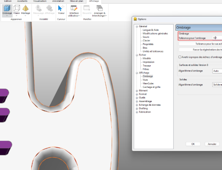Expand the Elément tree node
This screenshot has height=170, width=222.
[x=137, y=91]
